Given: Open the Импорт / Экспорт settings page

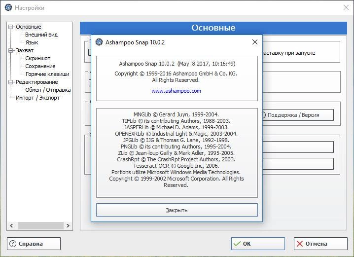Looking at the screenshot, I should click(37, 98).
